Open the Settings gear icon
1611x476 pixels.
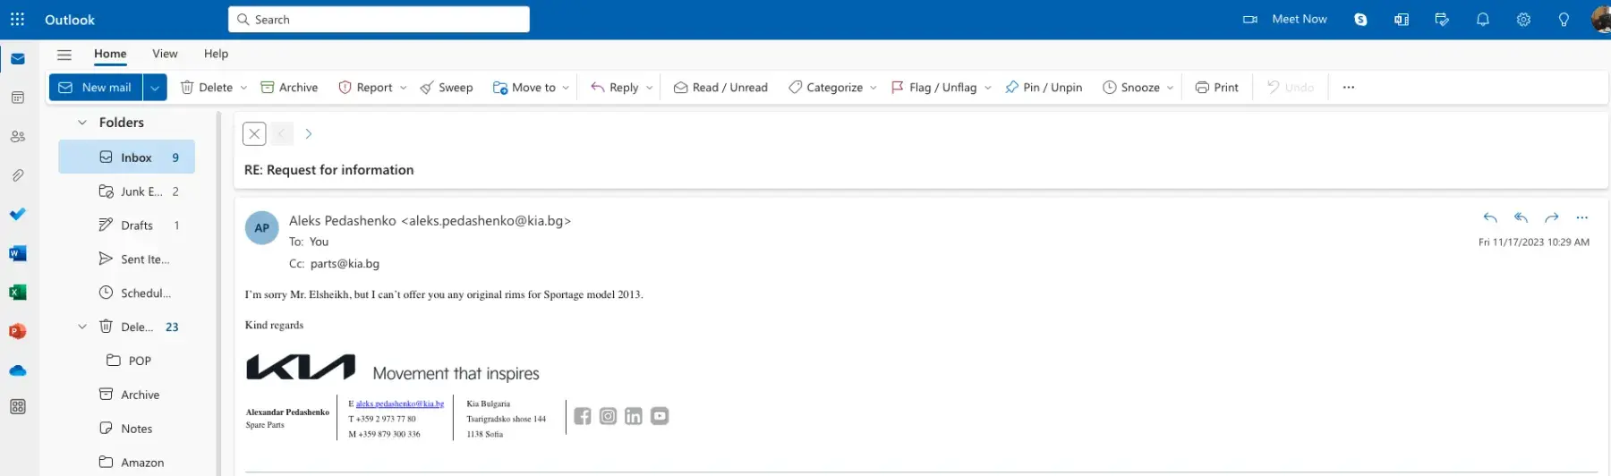pos(1522,20)
